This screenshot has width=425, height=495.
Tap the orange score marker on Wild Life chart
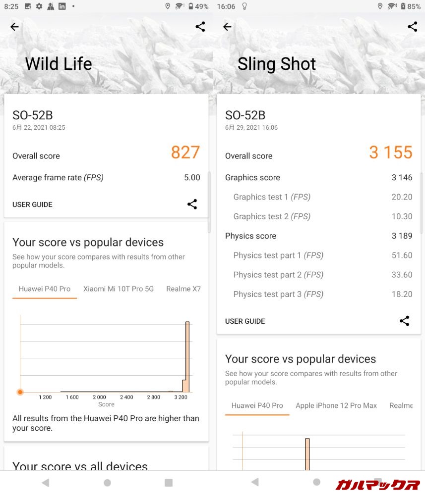20,392
